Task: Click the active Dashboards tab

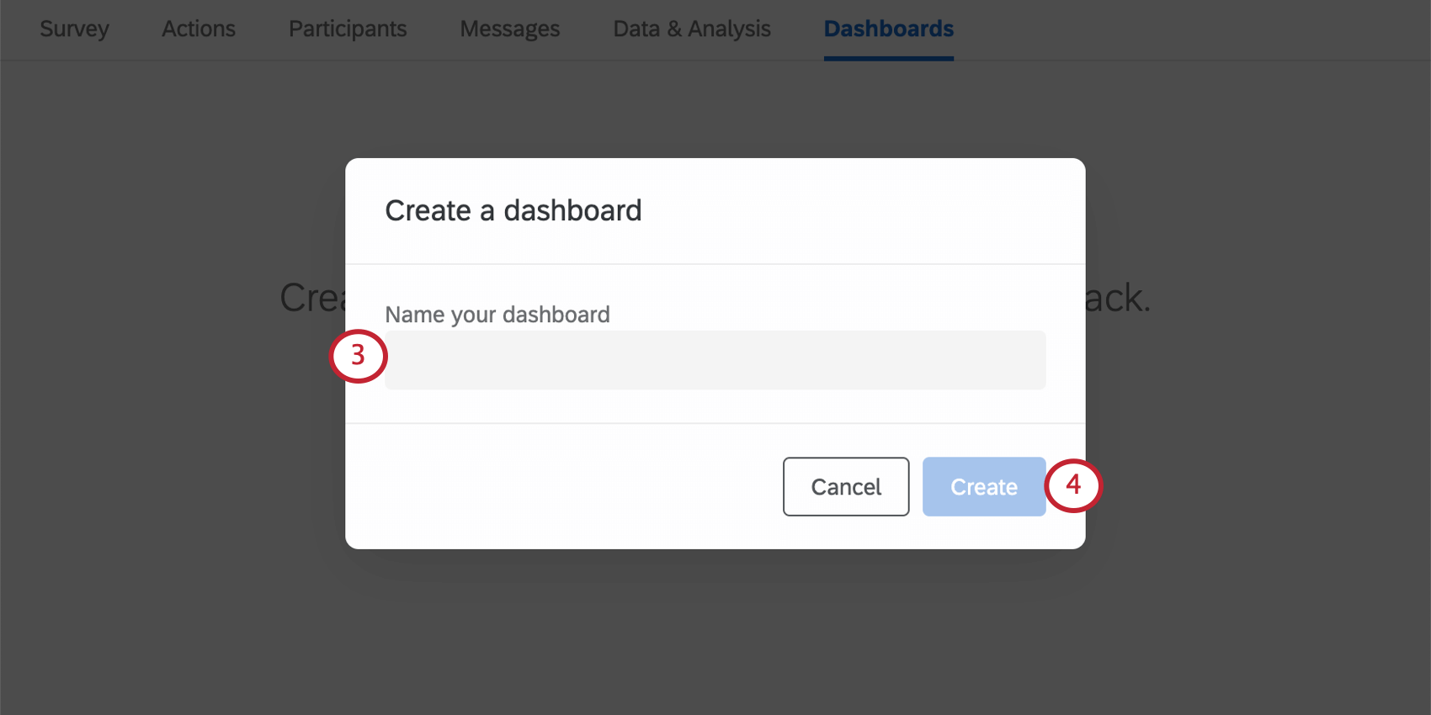Action: [x=888, y=29]
